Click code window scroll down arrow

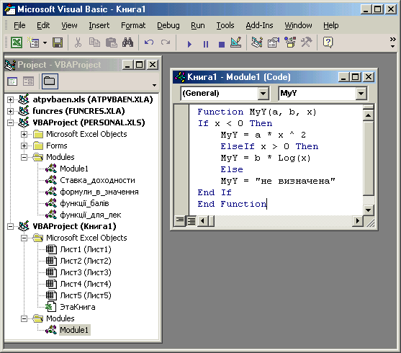(369, 210)
